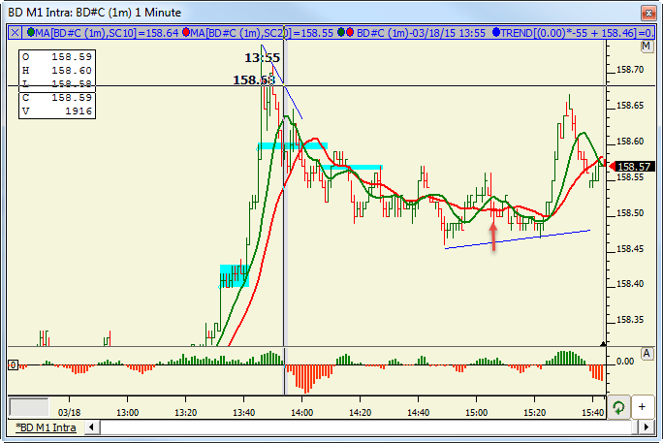Click the M button on price scale

coord(647,47)
